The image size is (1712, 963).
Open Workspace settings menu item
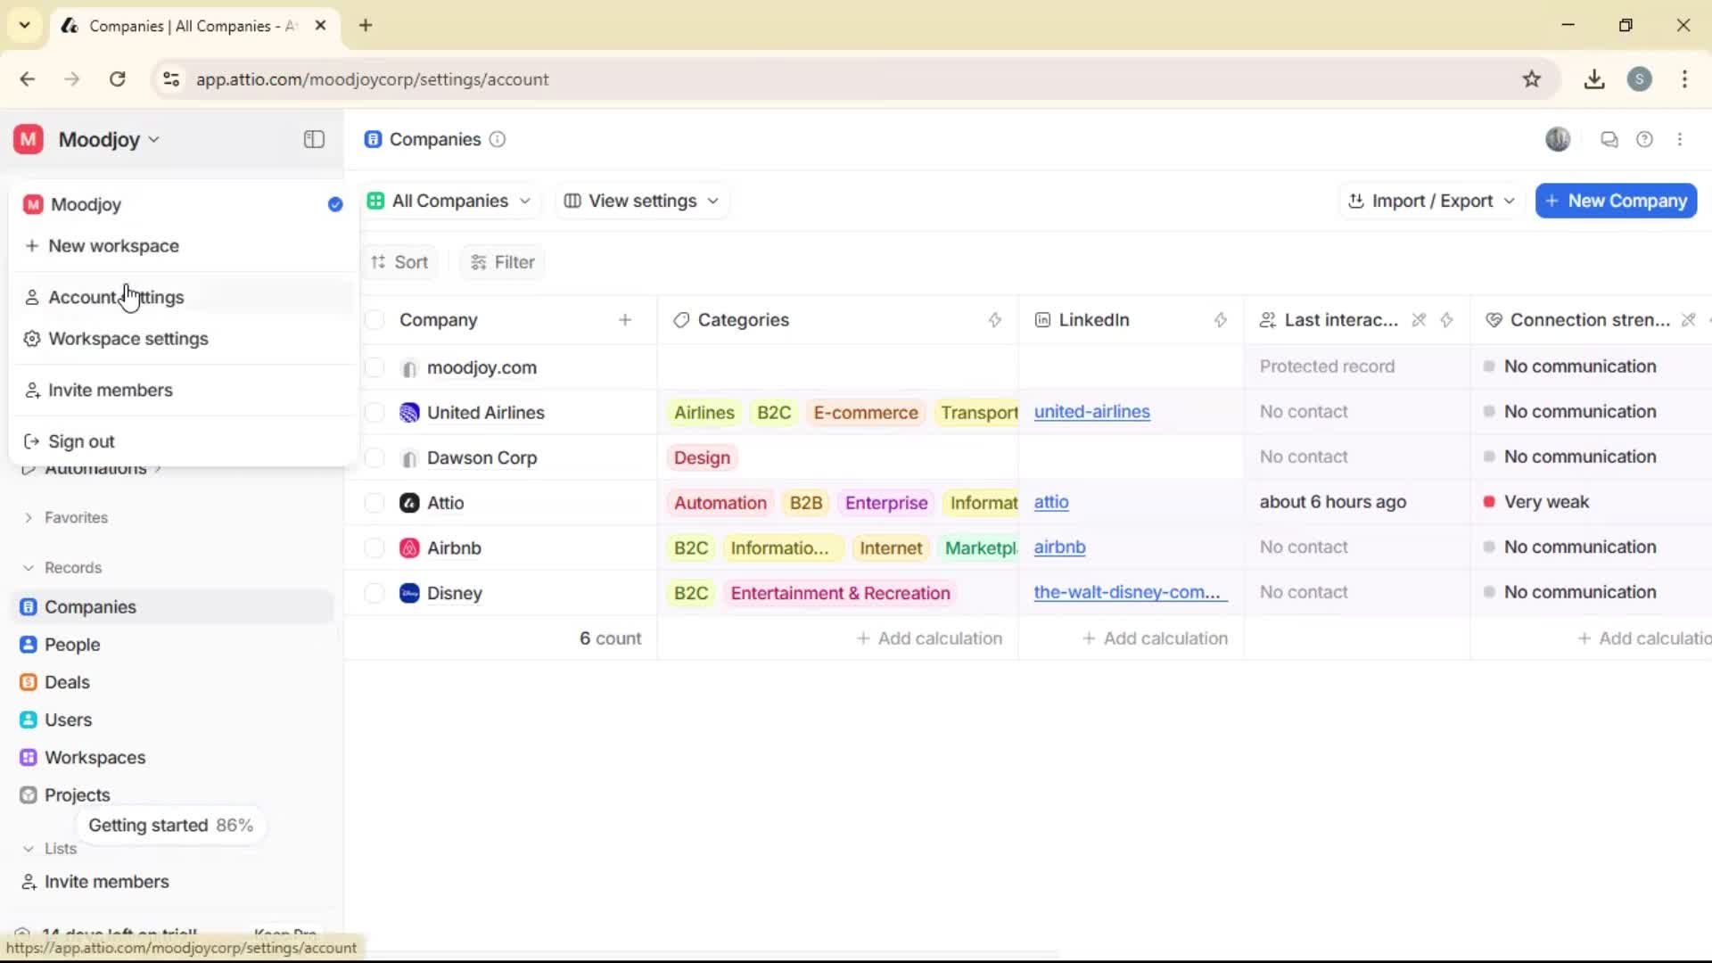(183, 339)
